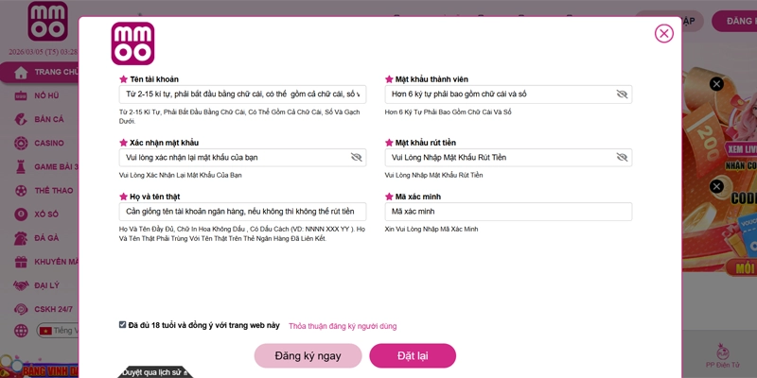Click the Xổ Số sidebar icon
The height and width of the screenshot is (378, 757).
(x=19, y=214)
